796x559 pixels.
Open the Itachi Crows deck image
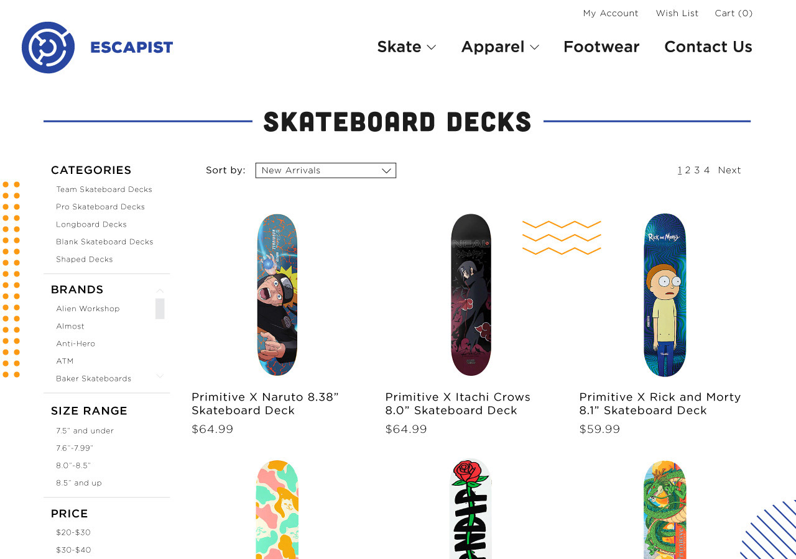pyautogui.click(x=471, y=295)
